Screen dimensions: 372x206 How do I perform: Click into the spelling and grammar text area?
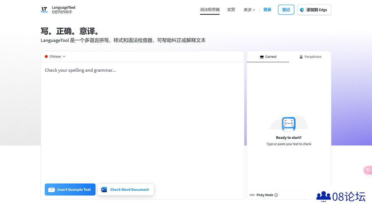pyautogui.click(x=142, y=121)
